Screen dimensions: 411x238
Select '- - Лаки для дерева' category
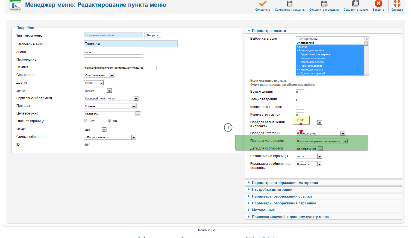330,66
